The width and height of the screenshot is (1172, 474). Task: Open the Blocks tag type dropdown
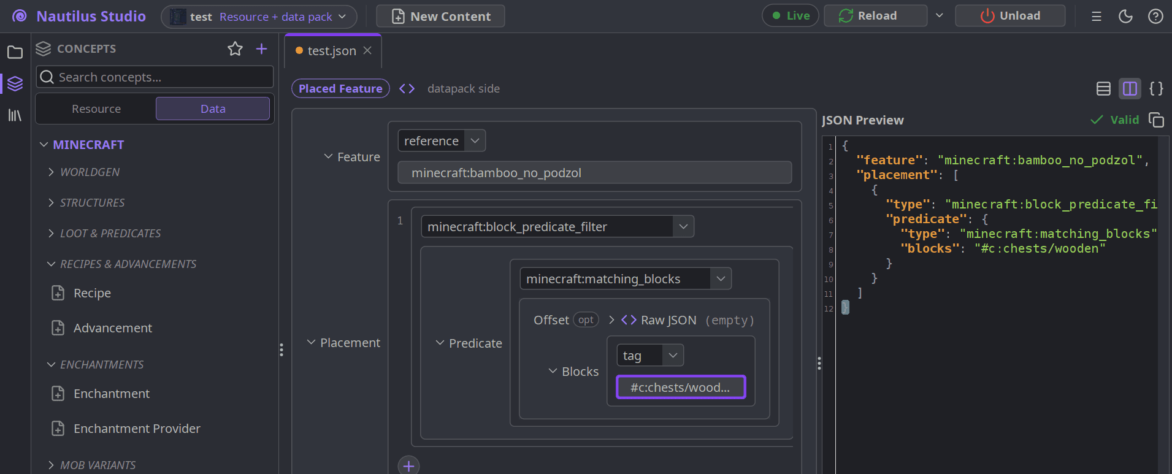[x=650, y=356]
